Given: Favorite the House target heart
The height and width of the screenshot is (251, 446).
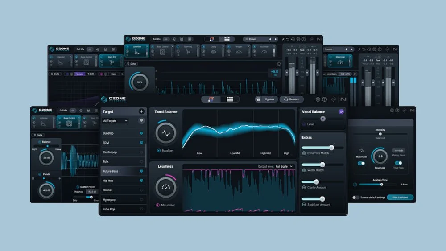Looking at the screenshot, I should pyautogui.click(x=141, y=190).
